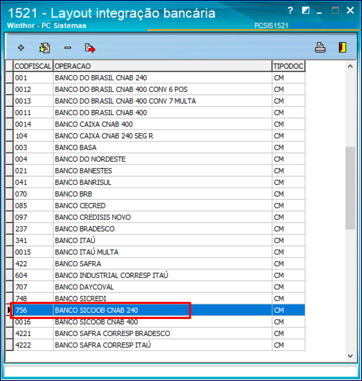Image resolution: width=362 pixels, height=381 pixels.
Task: Select BANCO CAIXA CNAB 240 SEG R
Action: pyautogui.click(x=159, y=136)
